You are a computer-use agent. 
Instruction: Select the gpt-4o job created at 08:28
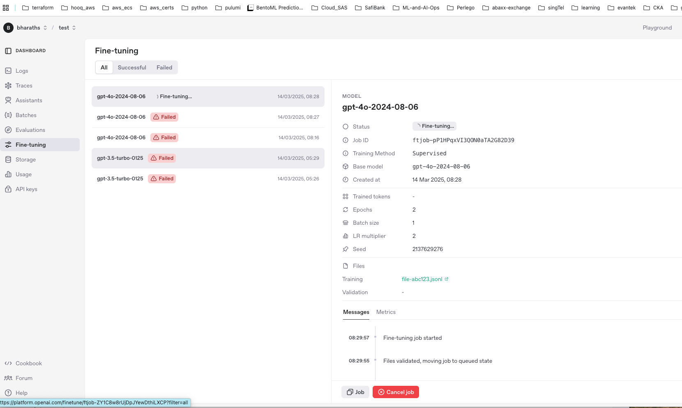[x=208, y=97]
